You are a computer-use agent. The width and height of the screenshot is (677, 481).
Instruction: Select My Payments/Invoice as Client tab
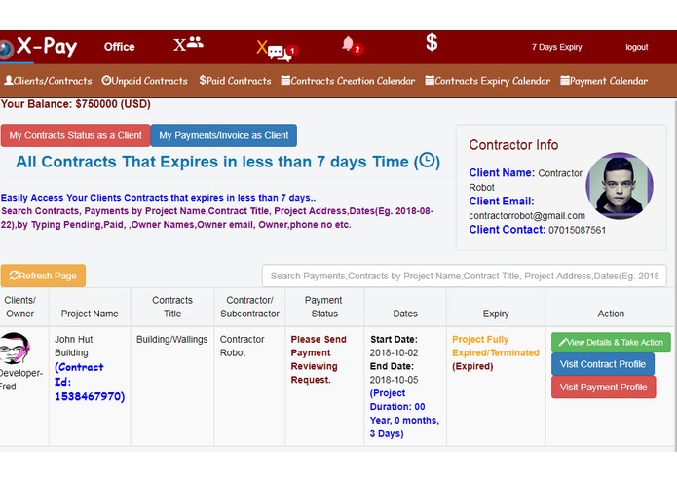[224, 135]
